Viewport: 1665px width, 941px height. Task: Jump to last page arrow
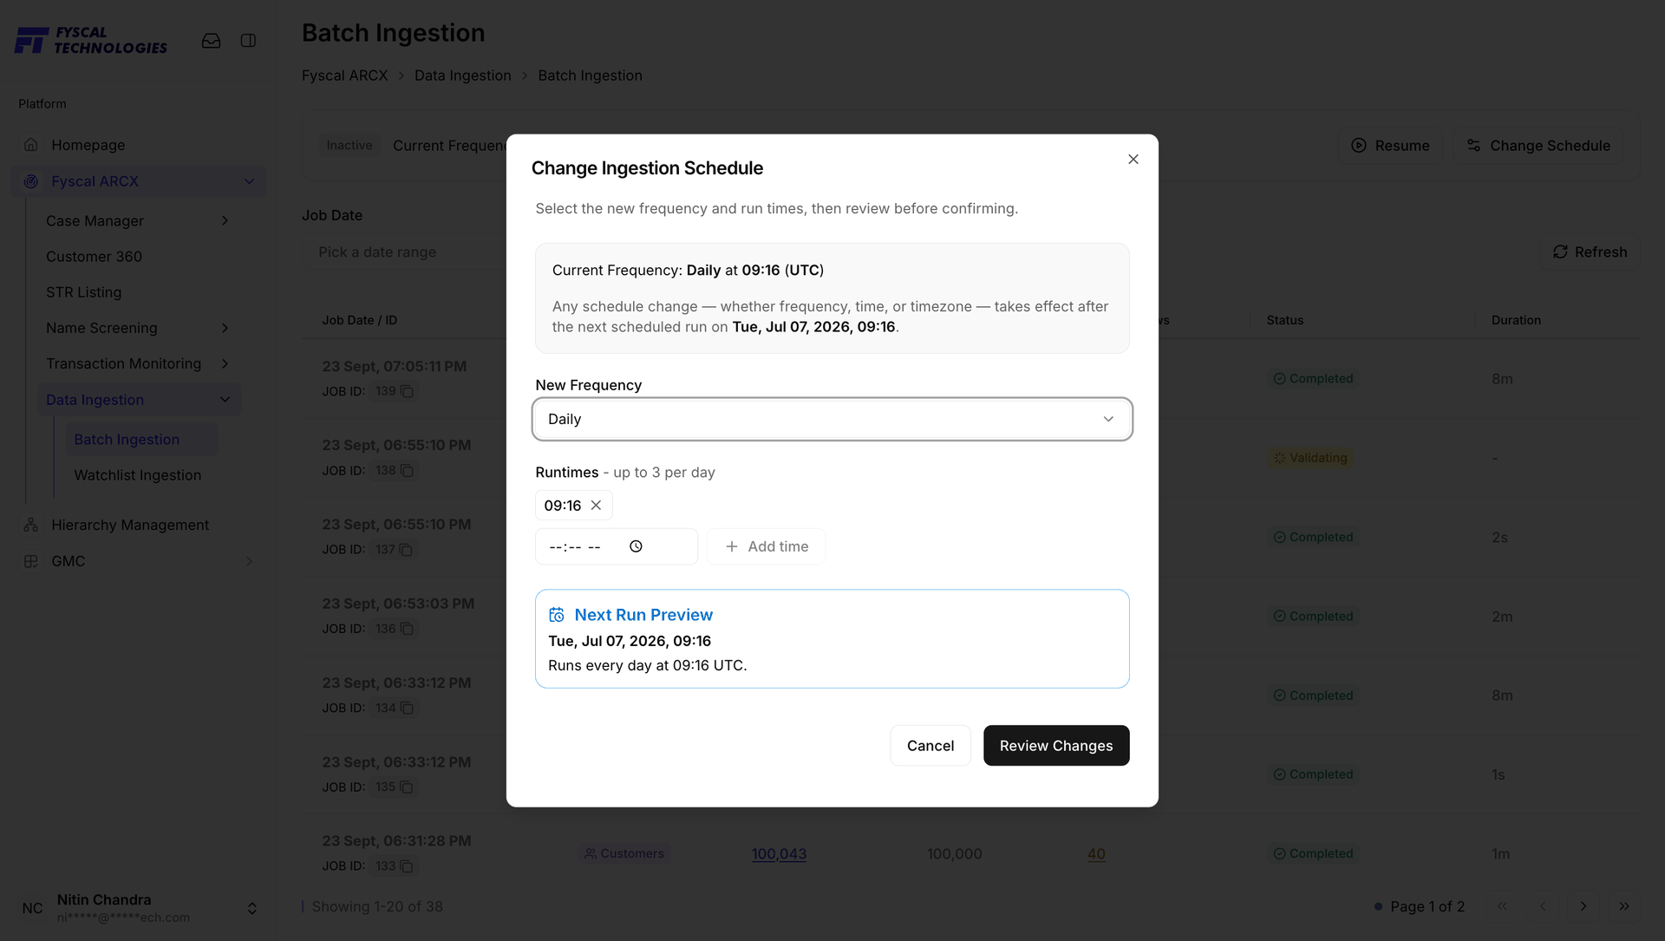[1624, 906]
